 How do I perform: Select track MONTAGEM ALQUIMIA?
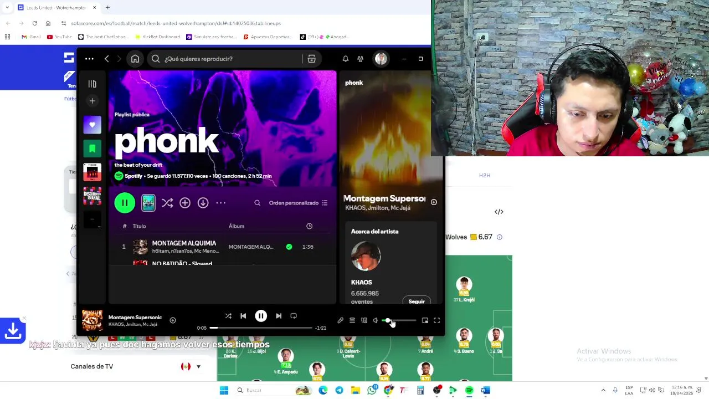click(184, 243)
